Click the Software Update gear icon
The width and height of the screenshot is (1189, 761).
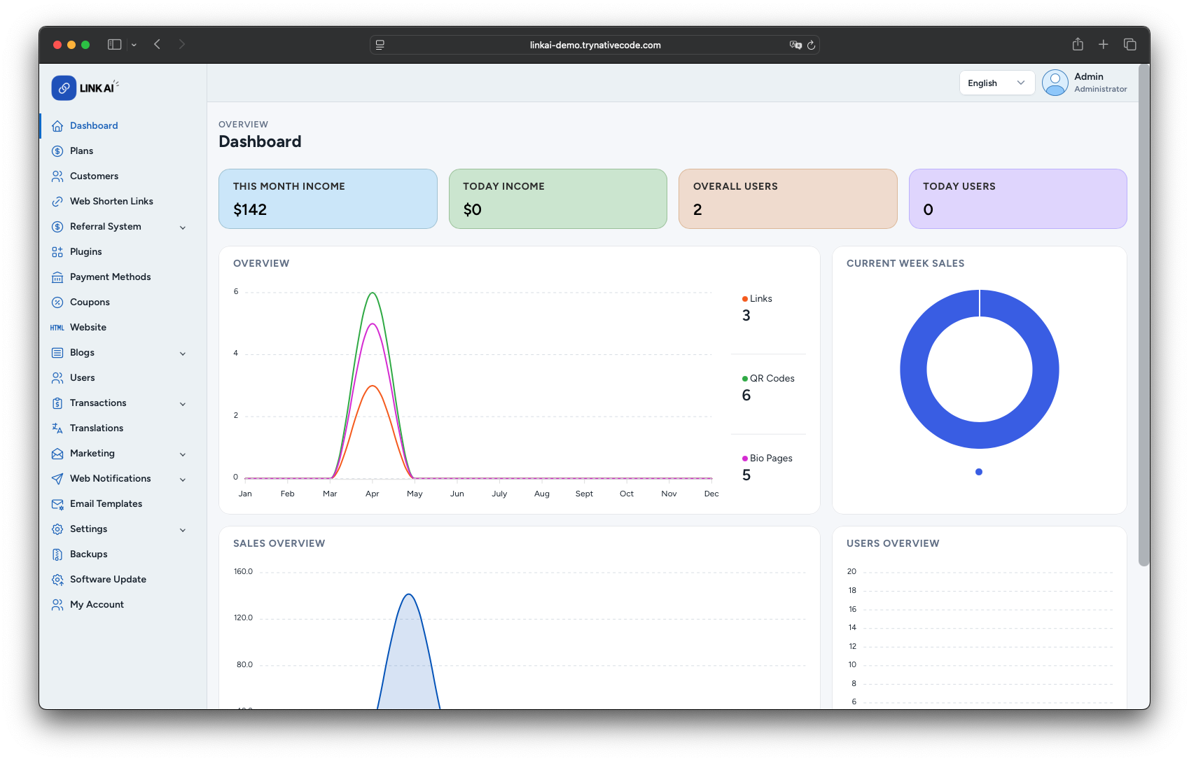coord(57,580)
